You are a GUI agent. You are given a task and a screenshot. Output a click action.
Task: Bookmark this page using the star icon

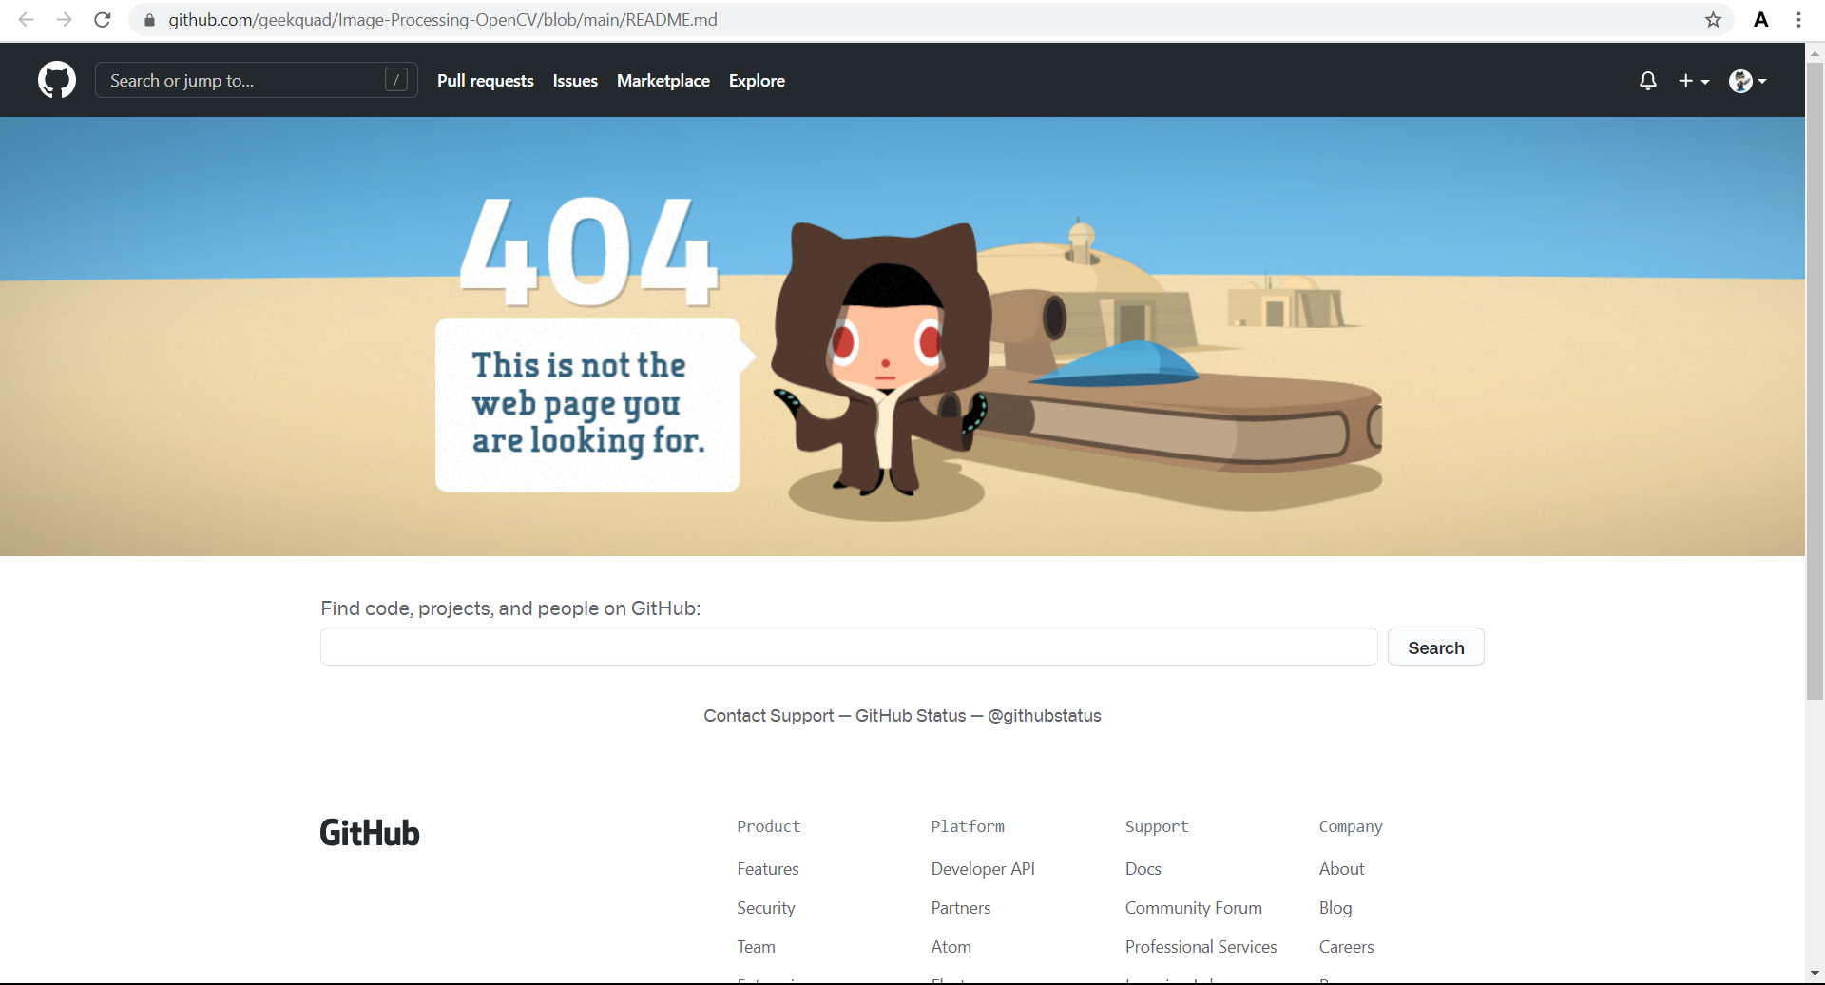click(x=1713, y=19)
